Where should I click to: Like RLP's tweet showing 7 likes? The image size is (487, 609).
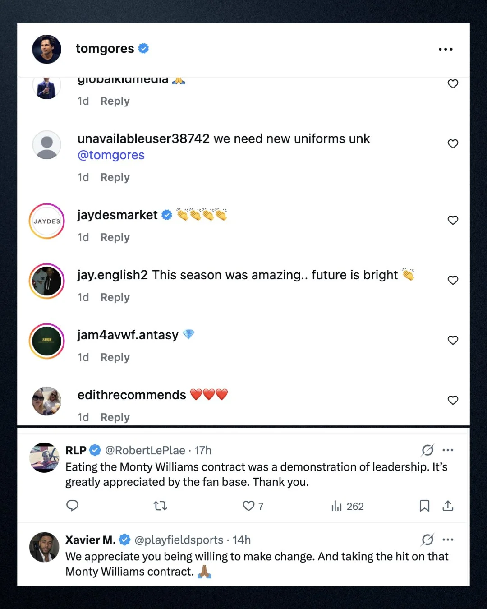253,506
